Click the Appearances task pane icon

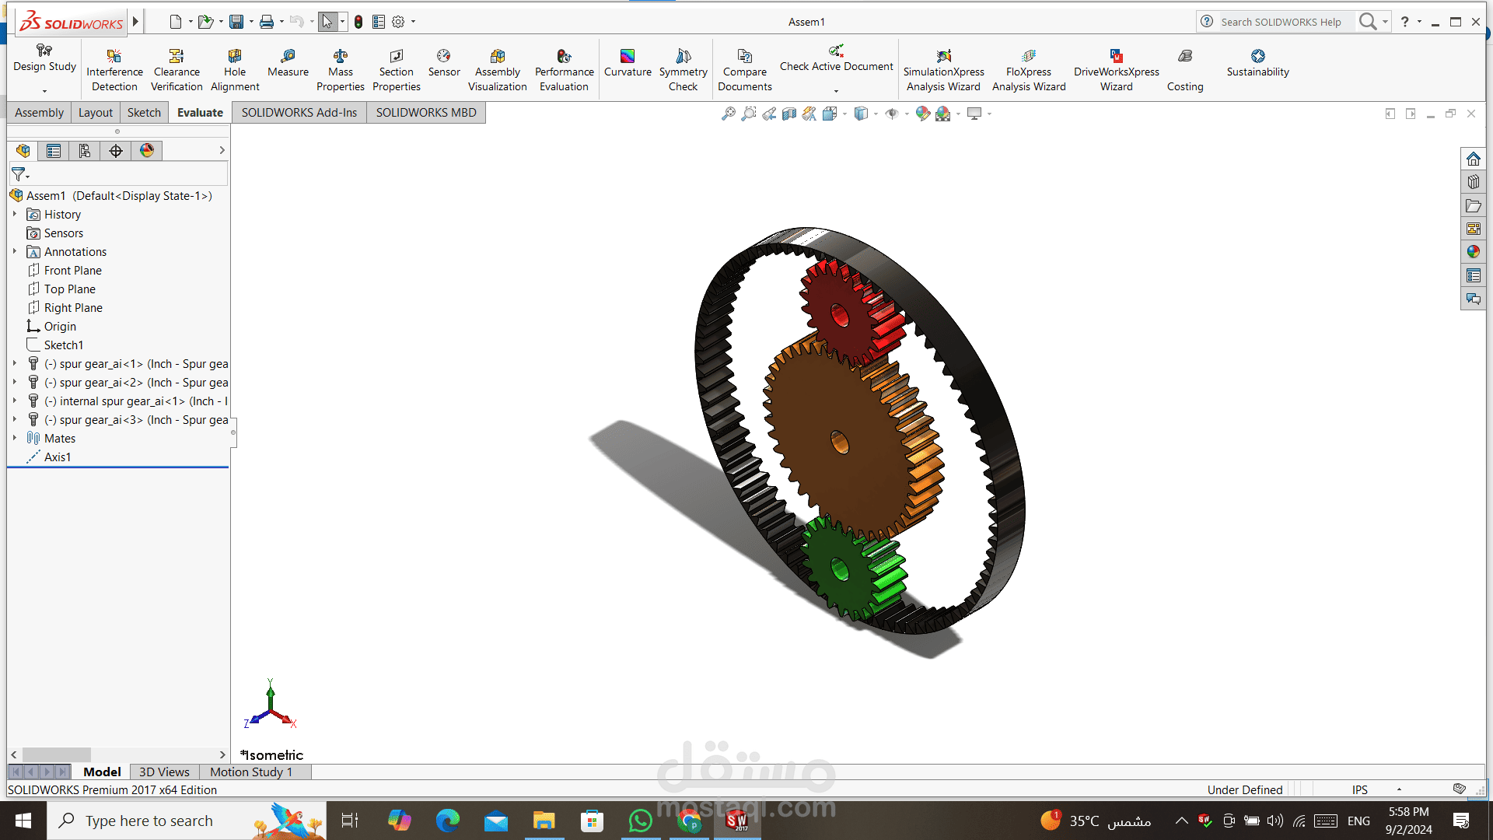point(1473,252)
